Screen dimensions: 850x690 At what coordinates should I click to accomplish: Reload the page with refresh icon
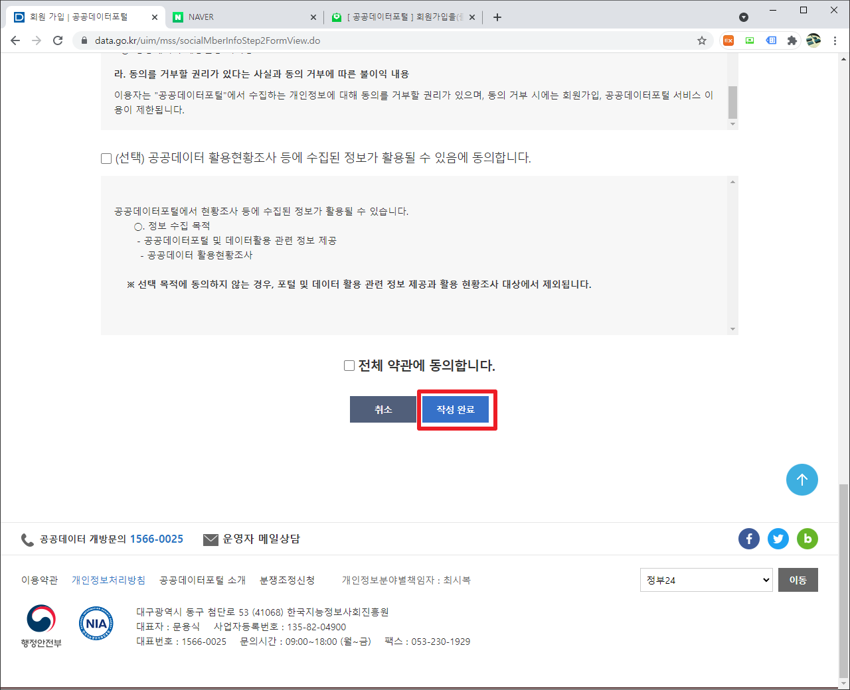(58, 40)
